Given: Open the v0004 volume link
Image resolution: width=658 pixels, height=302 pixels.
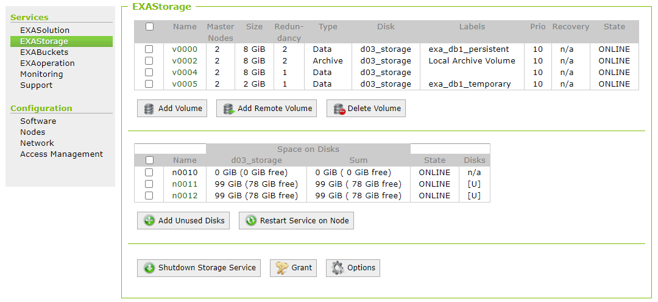Looking at the screenshot, I should [x=185, y=73].
